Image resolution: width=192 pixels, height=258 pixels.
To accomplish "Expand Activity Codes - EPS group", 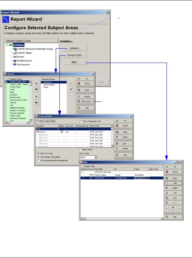I will [6, 82].
